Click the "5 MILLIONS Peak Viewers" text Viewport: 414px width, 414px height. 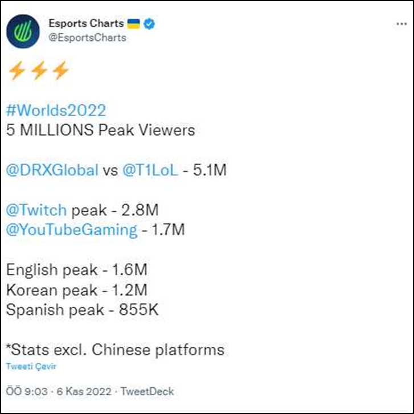101,130
